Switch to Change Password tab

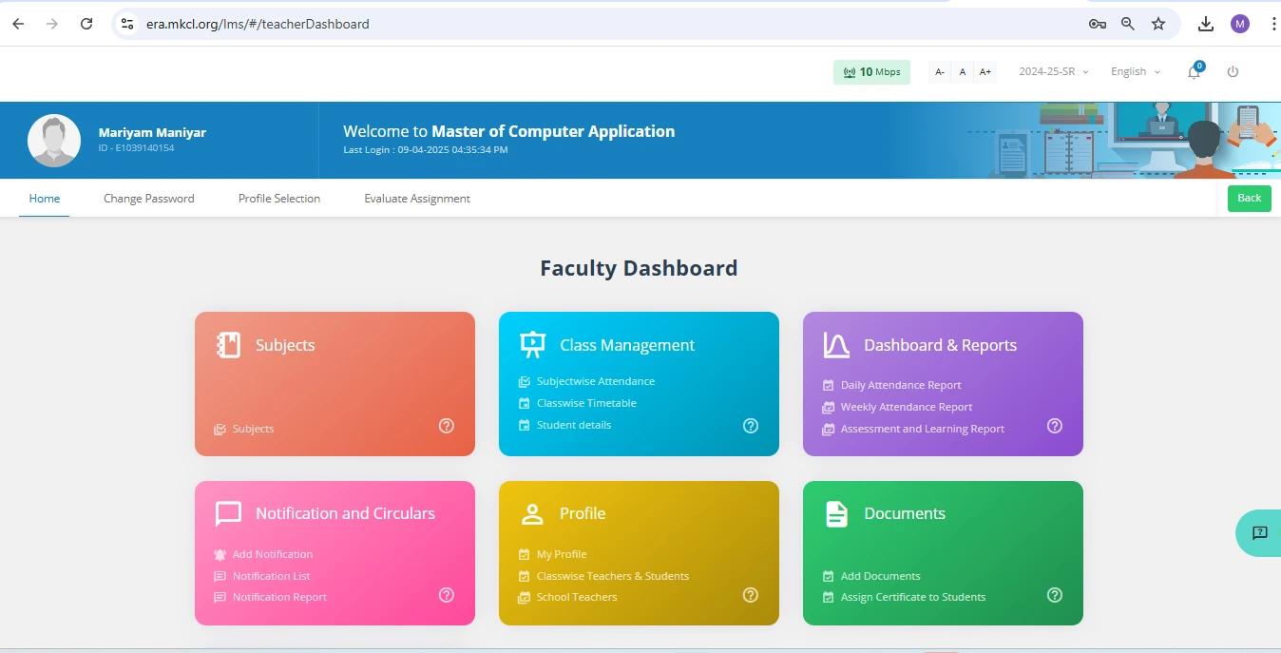[149, 199]
